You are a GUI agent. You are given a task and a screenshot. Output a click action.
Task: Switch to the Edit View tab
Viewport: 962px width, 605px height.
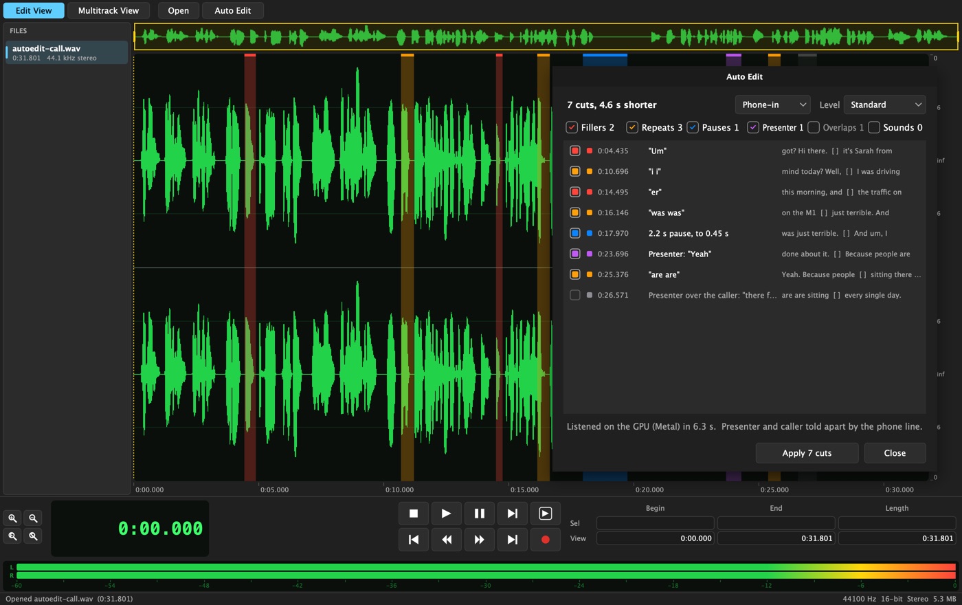tap(34, 10)
